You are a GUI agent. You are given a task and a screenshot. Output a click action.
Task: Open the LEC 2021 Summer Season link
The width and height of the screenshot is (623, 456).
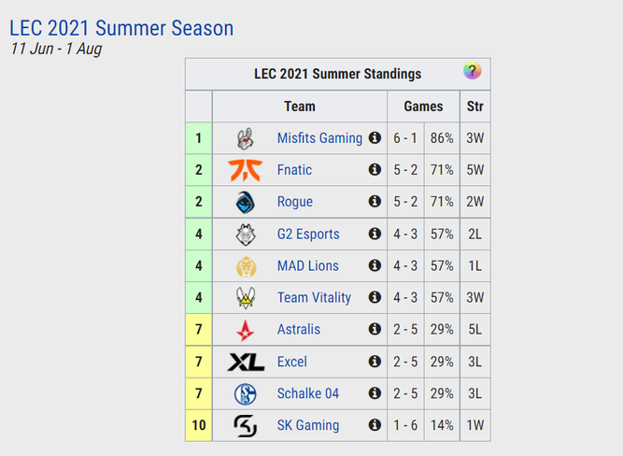[121, 28]
